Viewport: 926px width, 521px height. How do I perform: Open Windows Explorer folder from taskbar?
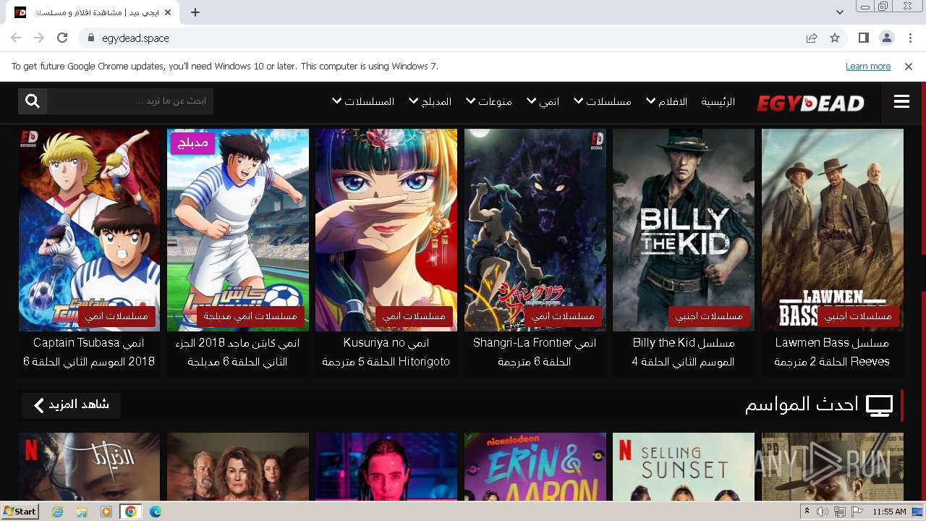click(82, 511)
